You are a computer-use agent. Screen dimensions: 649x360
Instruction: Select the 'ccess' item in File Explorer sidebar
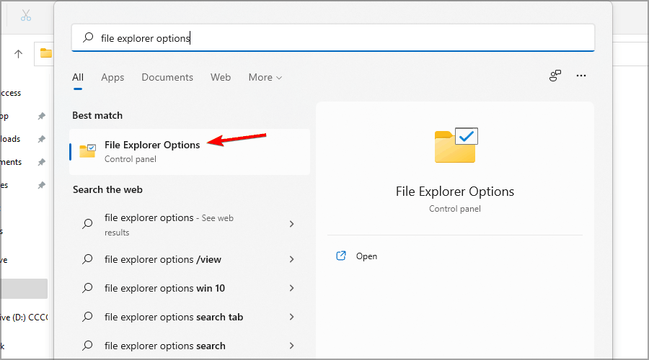click(11, 94)
